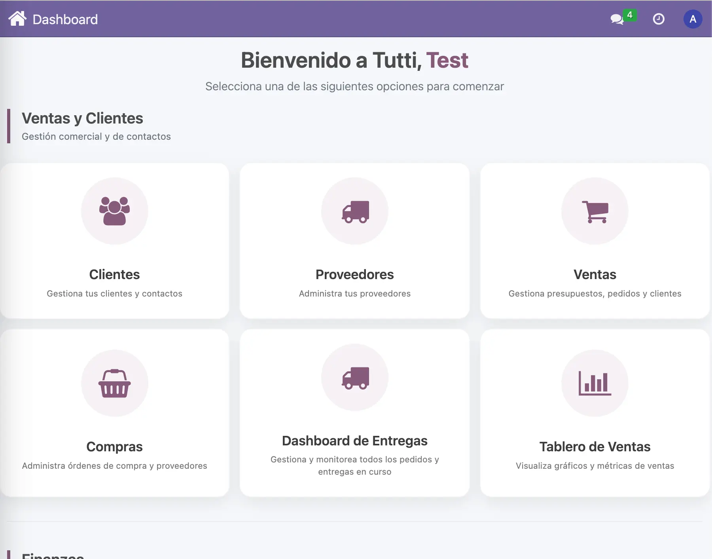Open the Tablero de Ventas title

tap(595, 447)
